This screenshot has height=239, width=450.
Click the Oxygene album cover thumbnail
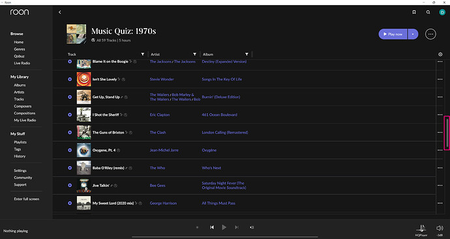(x=83, y=150)
